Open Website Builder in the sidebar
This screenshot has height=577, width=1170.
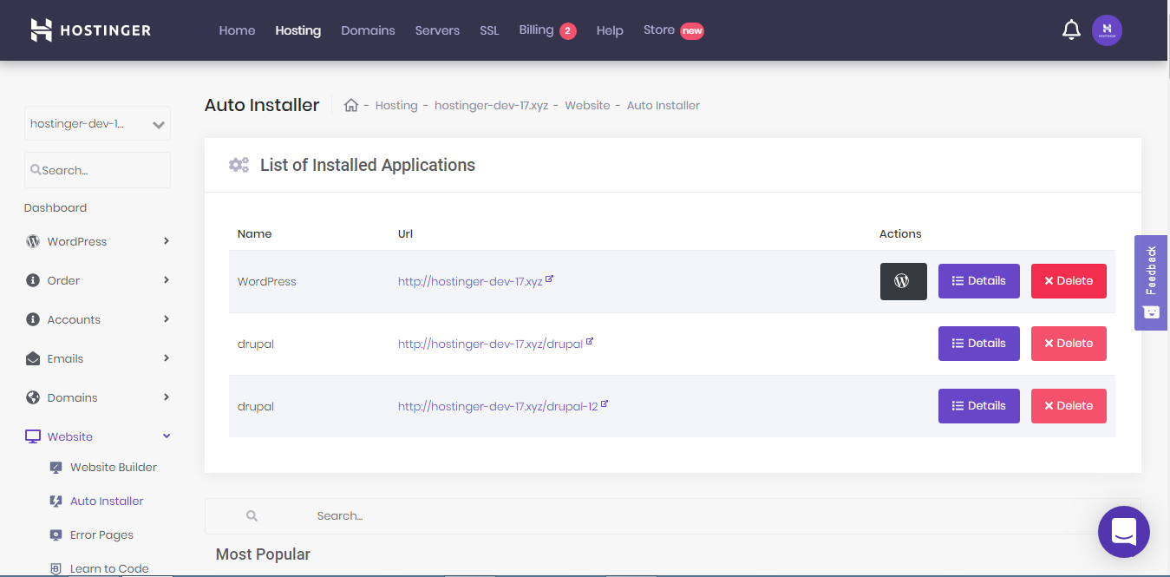pos(114,467)
